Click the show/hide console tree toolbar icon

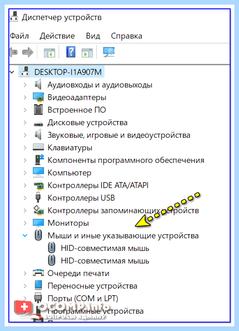coord(50,53)
